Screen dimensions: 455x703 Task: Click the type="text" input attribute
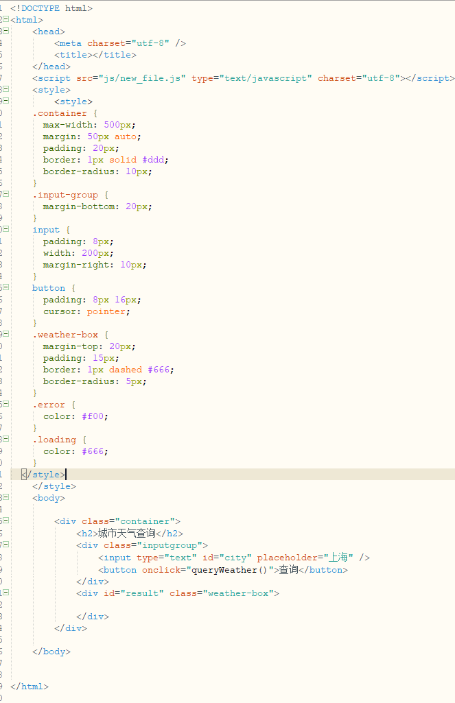point(167,558)
